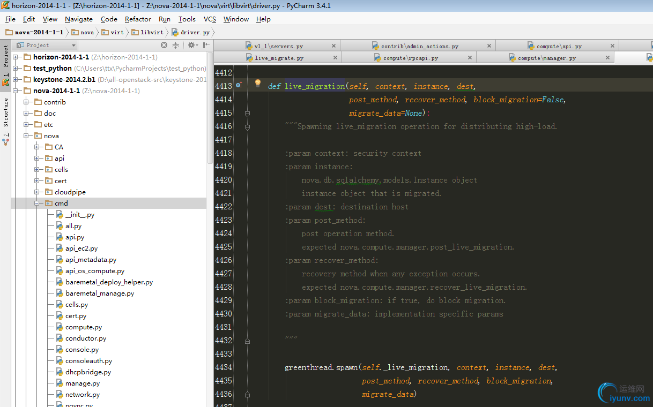This screenshot has height=407, width=653.
Task: Click the scroll from source target icon
Action: click(164, 46)
